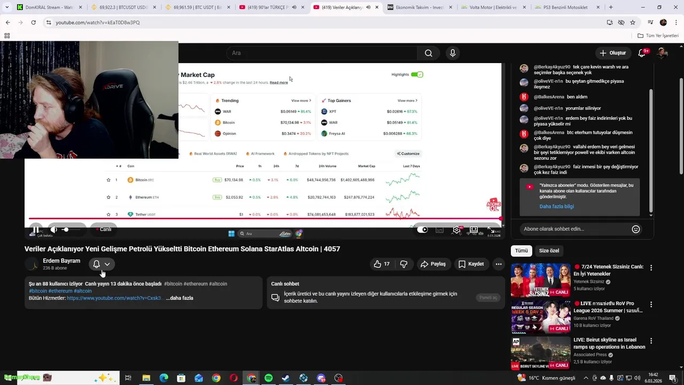
Task: Jump to live with Canlı button
Action: click(x=103, y=229)
